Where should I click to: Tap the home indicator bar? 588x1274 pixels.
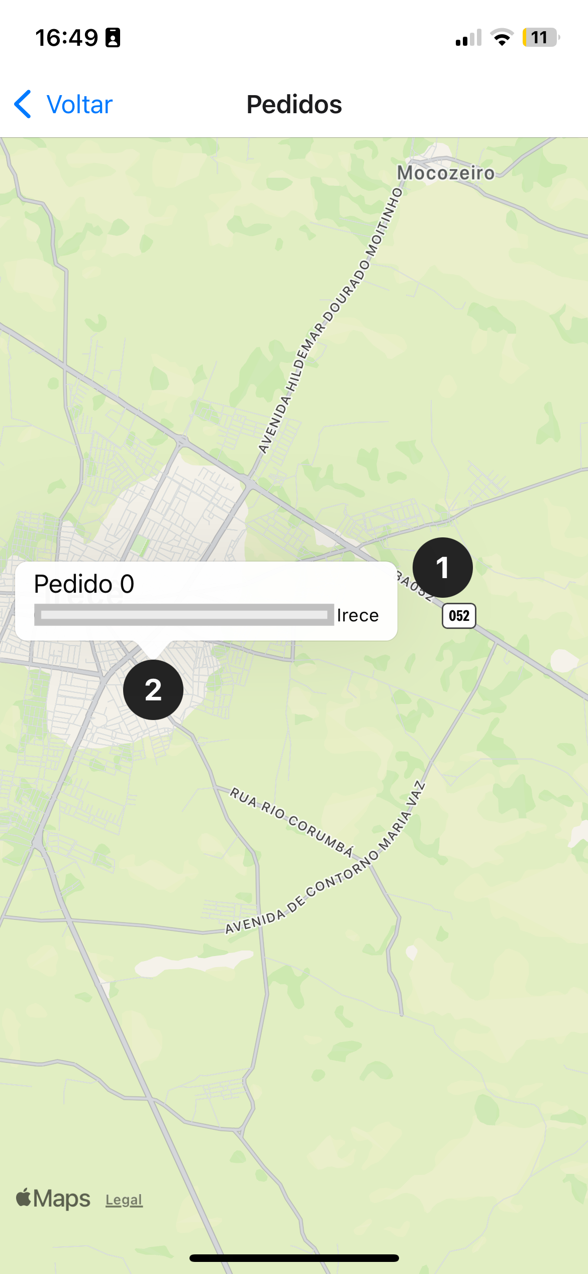pos(294,1258)
